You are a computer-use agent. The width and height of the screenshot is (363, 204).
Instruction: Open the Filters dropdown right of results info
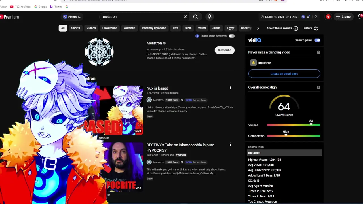(311, 28)
